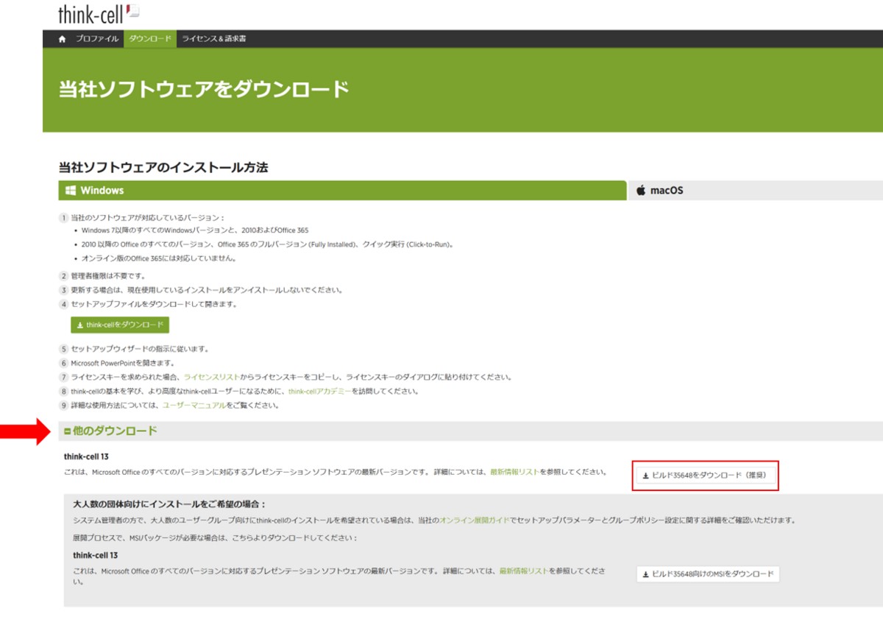The height and width of the screenshot is (622, 883).
Task: Click ビルド35648向けのMSIをダウンロード button
Action: [707, 574]
